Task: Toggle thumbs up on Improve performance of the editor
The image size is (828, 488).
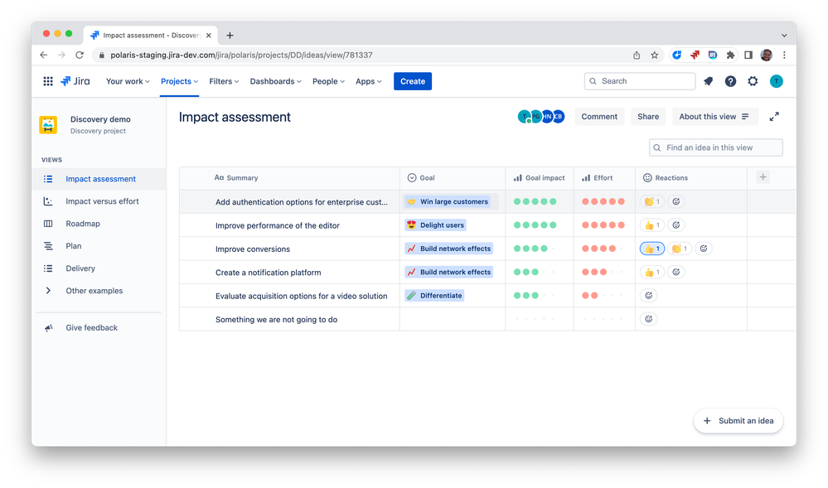Action: [652, 225]
